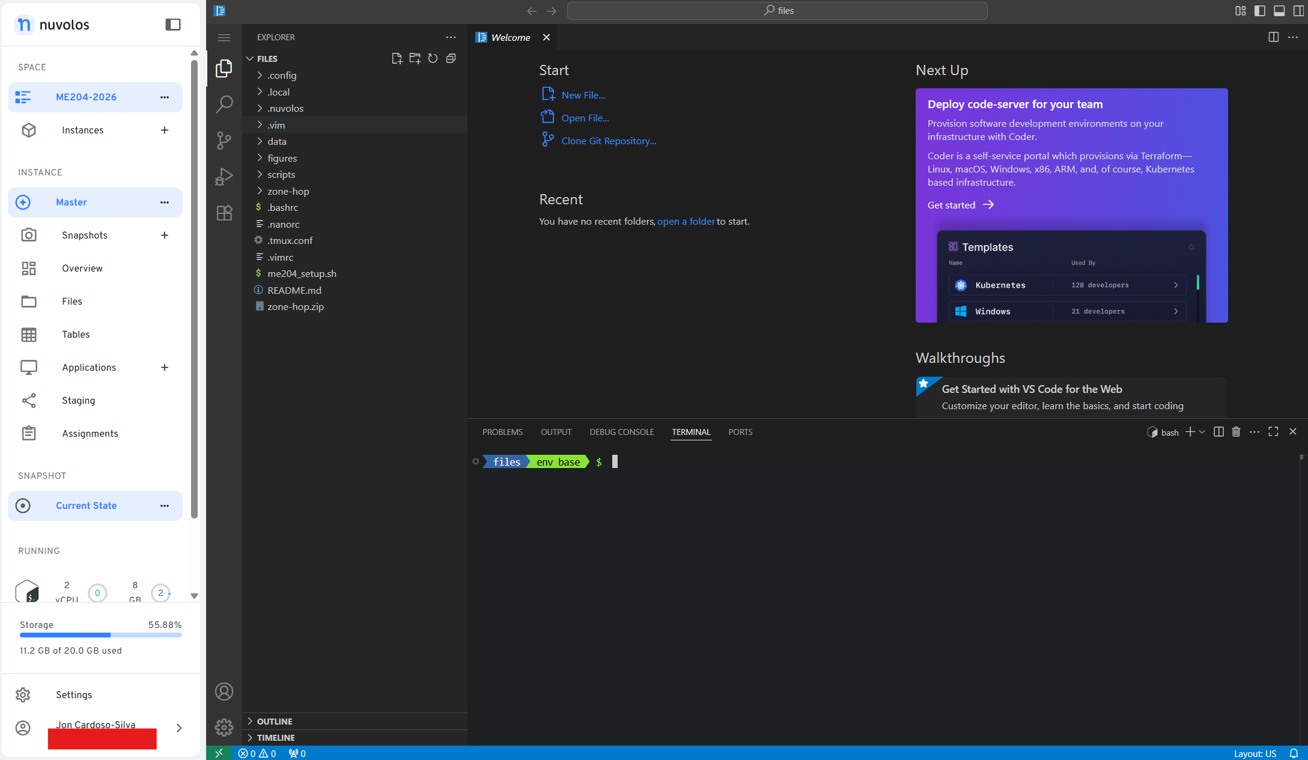Customize layout in title bar
The width and height of the screenshot is (1308, 760).
click(1241, 11)
